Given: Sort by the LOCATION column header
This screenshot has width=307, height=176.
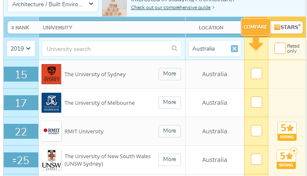Looking at the screenshot, I should (x=211, y=28).
